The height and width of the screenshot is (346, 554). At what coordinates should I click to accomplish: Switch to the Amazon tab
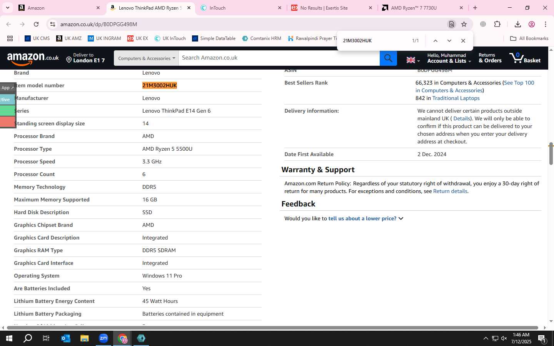pyautogui.click(x=60, y=8)
